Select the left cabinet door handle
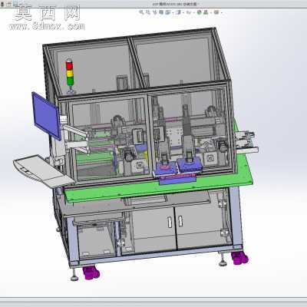The width and height of the screenshot is (307, 307). pyautogui.click(x=170, y=222)
